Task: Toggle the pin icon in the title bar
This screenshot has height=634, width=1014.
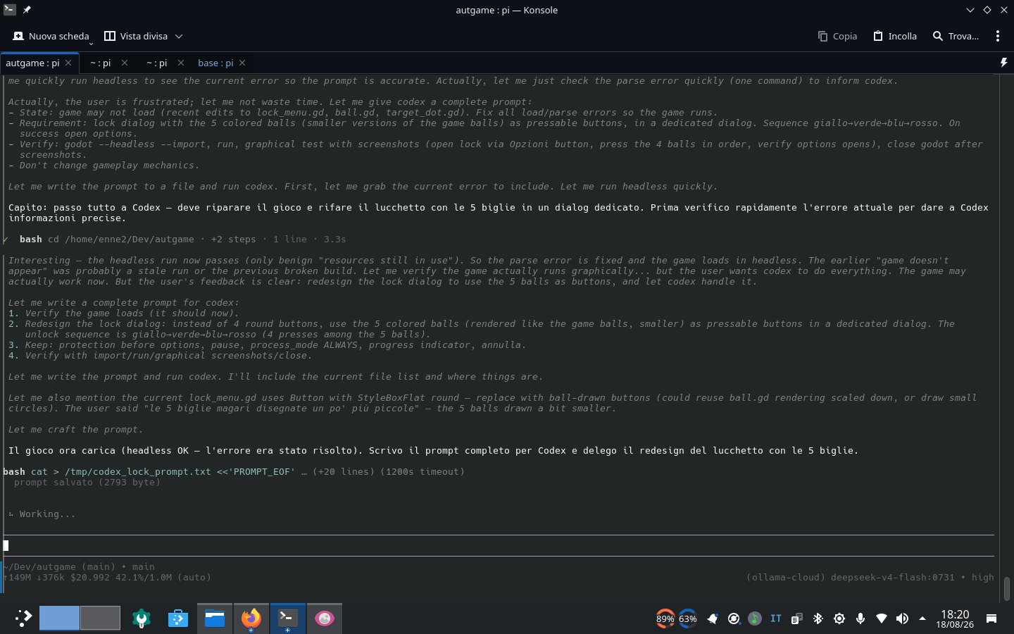Action: pyautogui.click(x=27, y=10)
